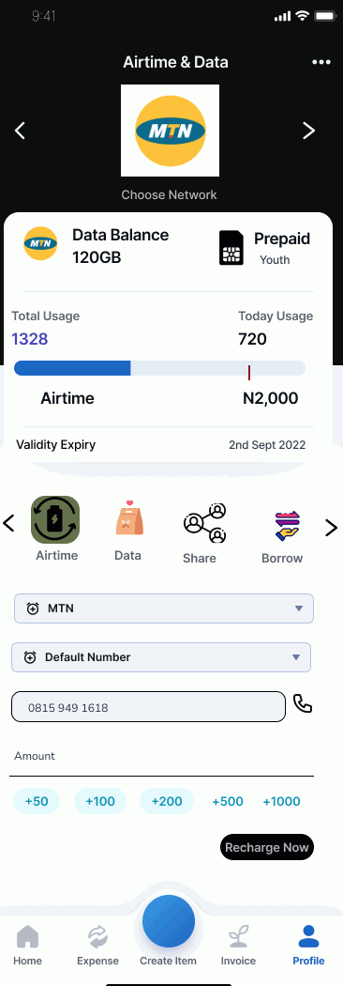Tap the phone contacts icon beside number field

(x=303, y=703)
